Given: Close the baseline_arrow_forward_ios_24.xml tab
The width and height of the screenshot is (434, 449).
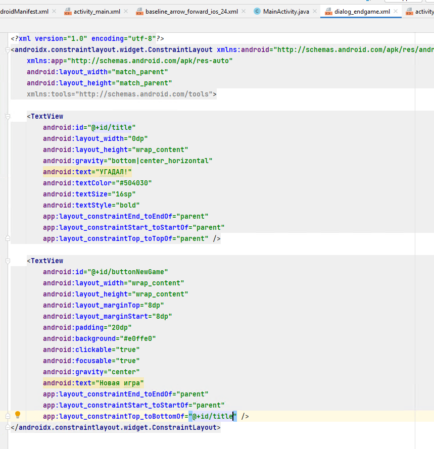Looking at the screenshot, I should (244, 12).
